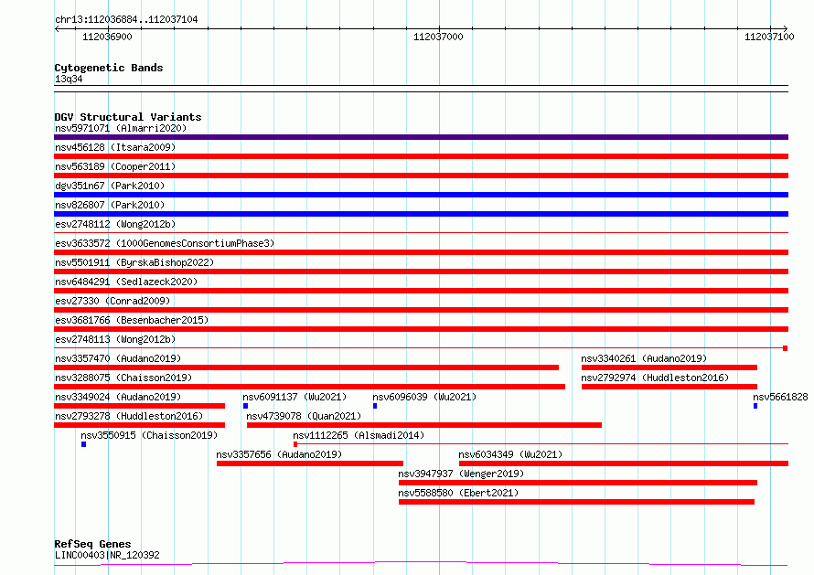Click nsv6034349 (Wu2021) label
Screen dimensions: 814x575
pos(510,454)
